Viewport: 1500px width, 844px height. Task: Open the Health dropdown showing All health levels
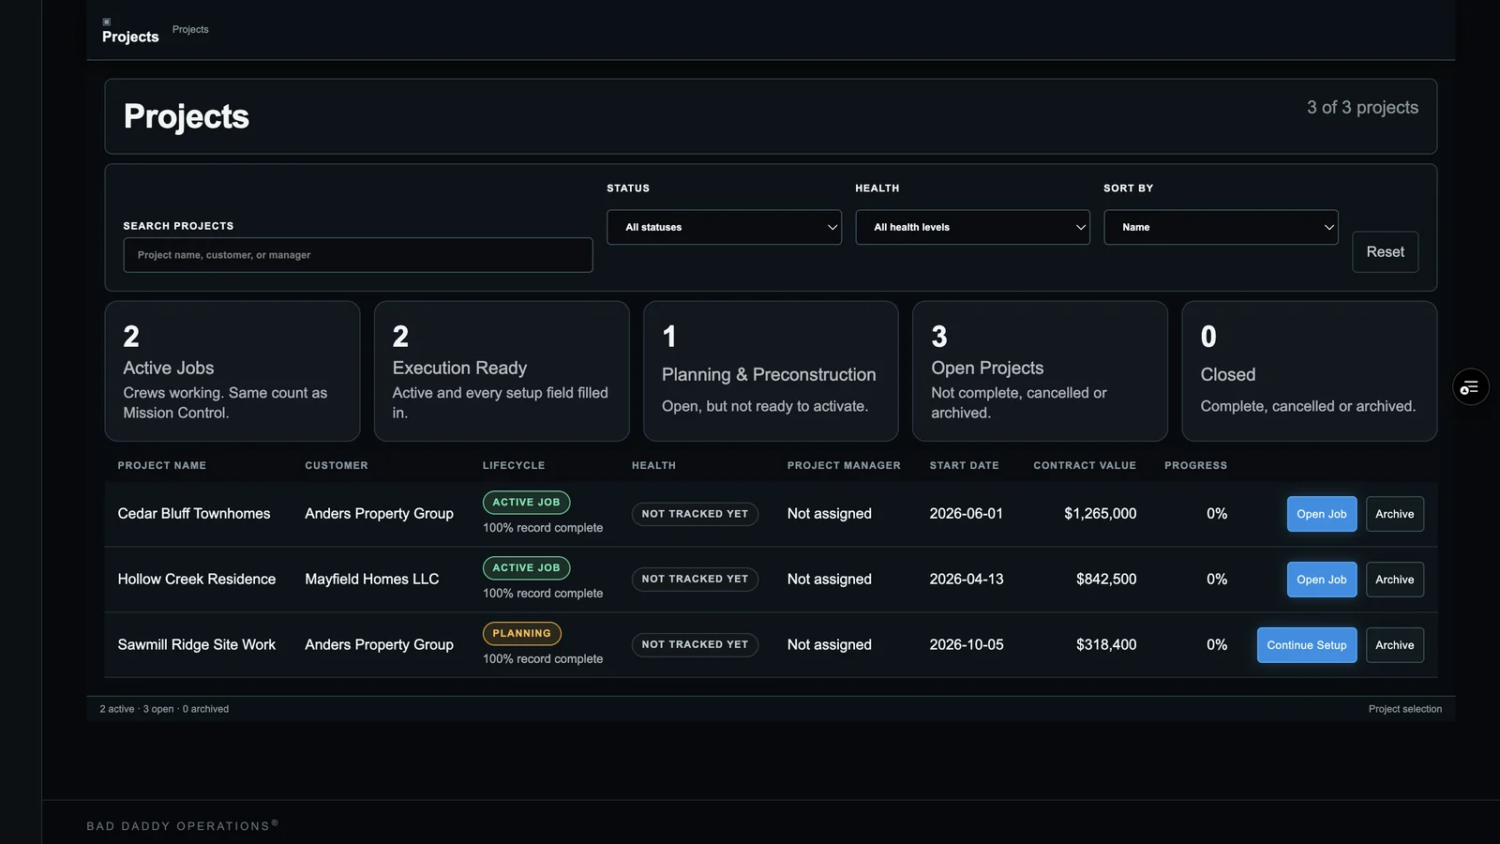pyautogui.click(x=972, y=227)
